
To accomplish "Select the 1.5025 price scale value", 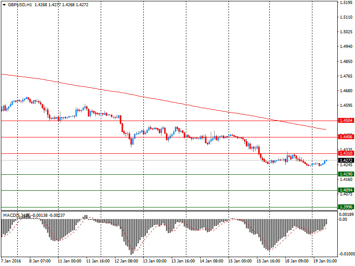I will click(x=347, y=32).
